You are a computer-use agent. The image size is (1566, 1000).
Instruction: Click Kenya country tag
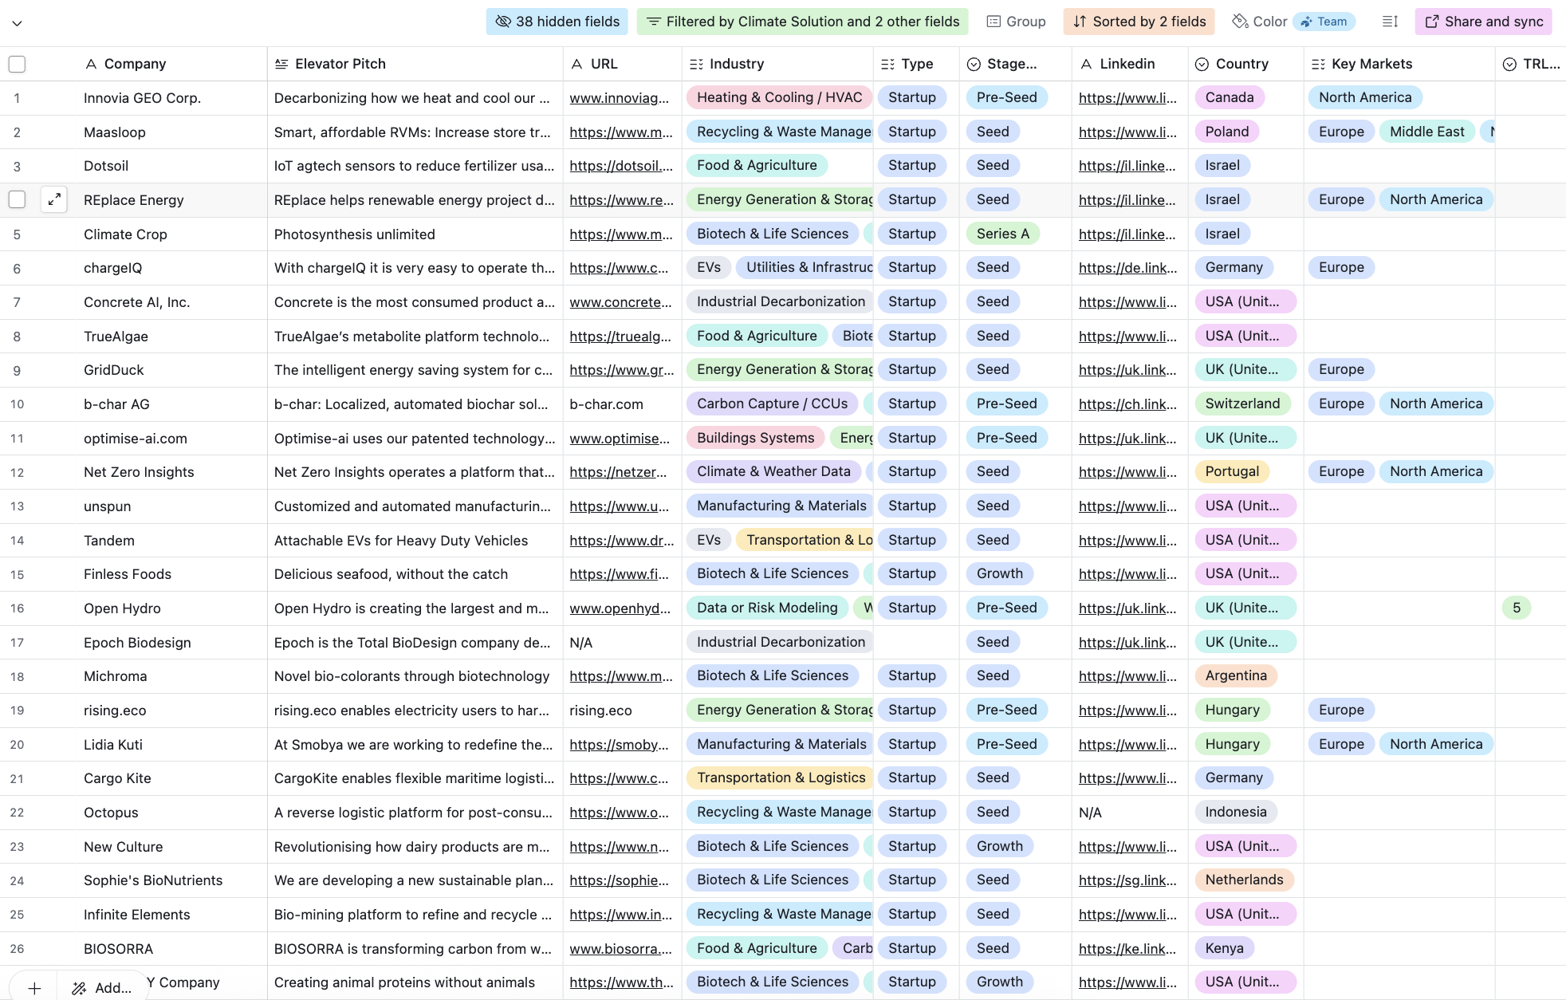click(1224, 948)
